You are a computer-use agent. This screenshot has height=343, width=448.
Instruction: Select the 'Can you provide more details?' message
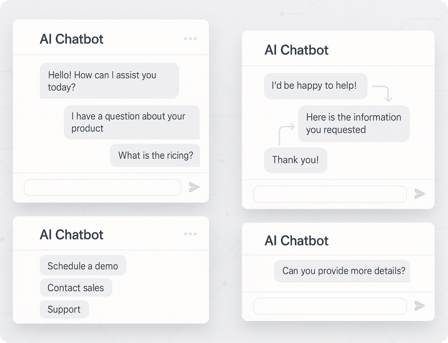(343, 271)
